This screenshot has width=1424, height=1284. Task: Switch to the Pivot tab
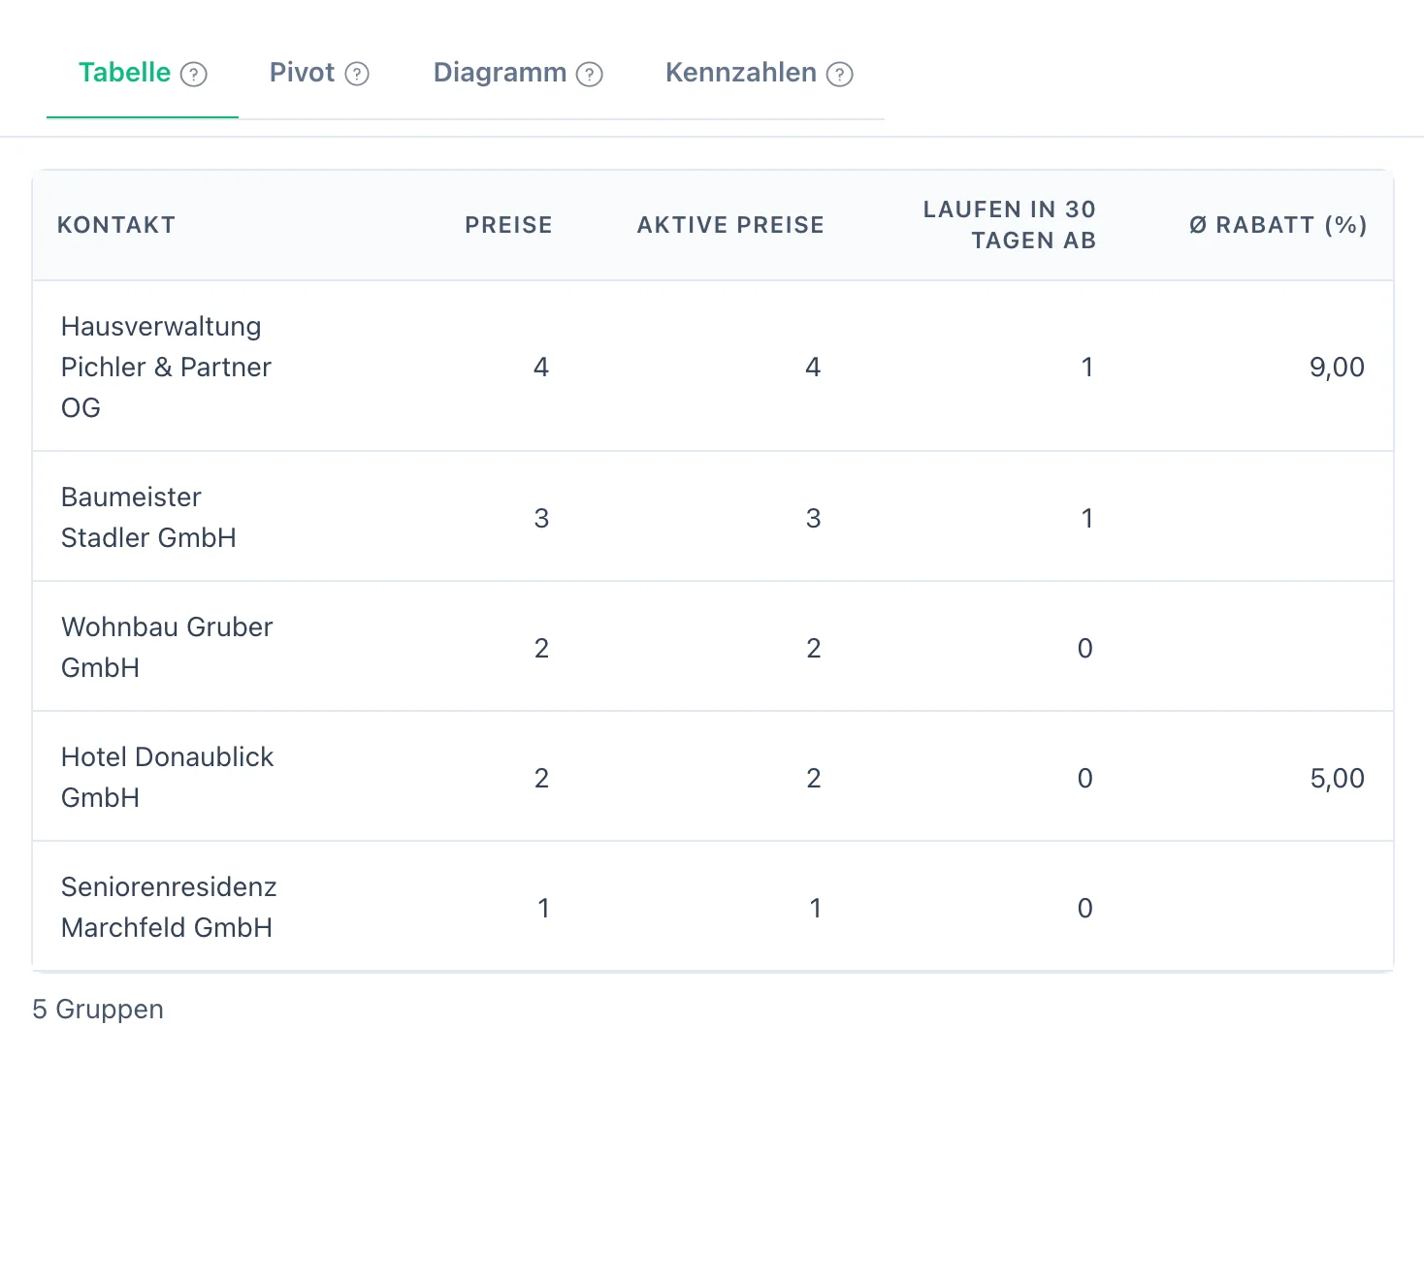pos(319,73)
